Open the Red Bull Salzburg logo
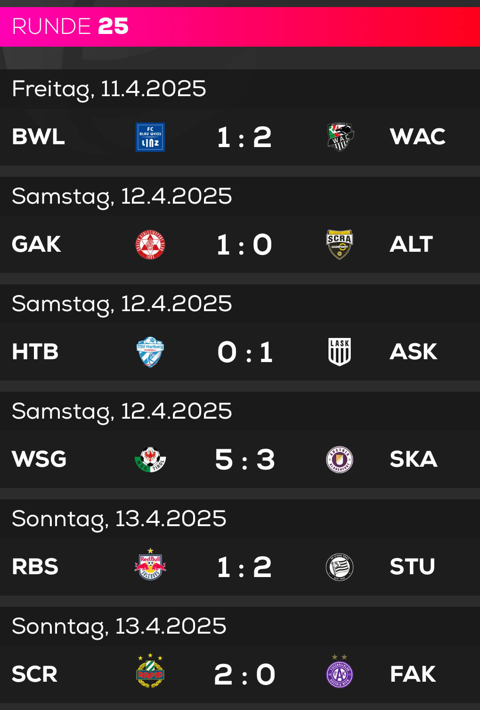This screenshot has width=480, height=710. [x=150, y=565]
